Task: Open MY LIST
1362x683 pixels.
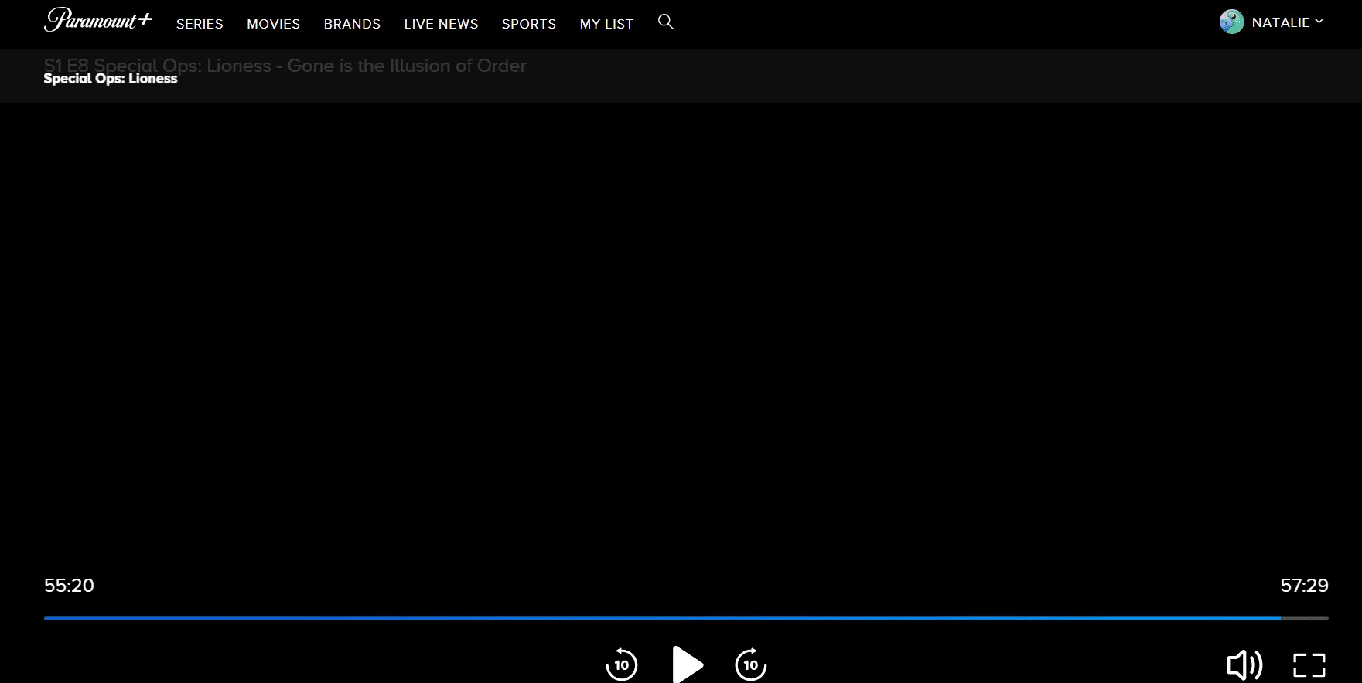Action: coord(606,24)
